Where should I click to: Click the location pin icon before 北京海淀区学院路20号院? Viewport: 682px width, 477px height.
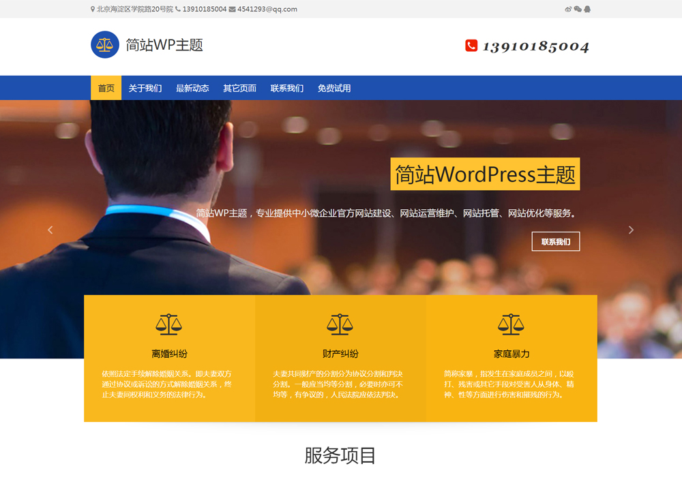pos(91,10)
